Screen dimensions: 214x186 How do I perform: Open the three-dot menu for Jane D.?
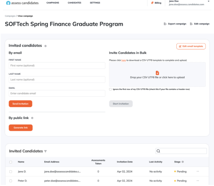(x=198, y=171)
